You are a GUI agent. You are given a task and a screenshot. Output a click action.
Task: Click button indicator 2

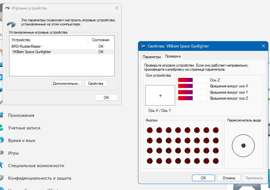(159, 130)
